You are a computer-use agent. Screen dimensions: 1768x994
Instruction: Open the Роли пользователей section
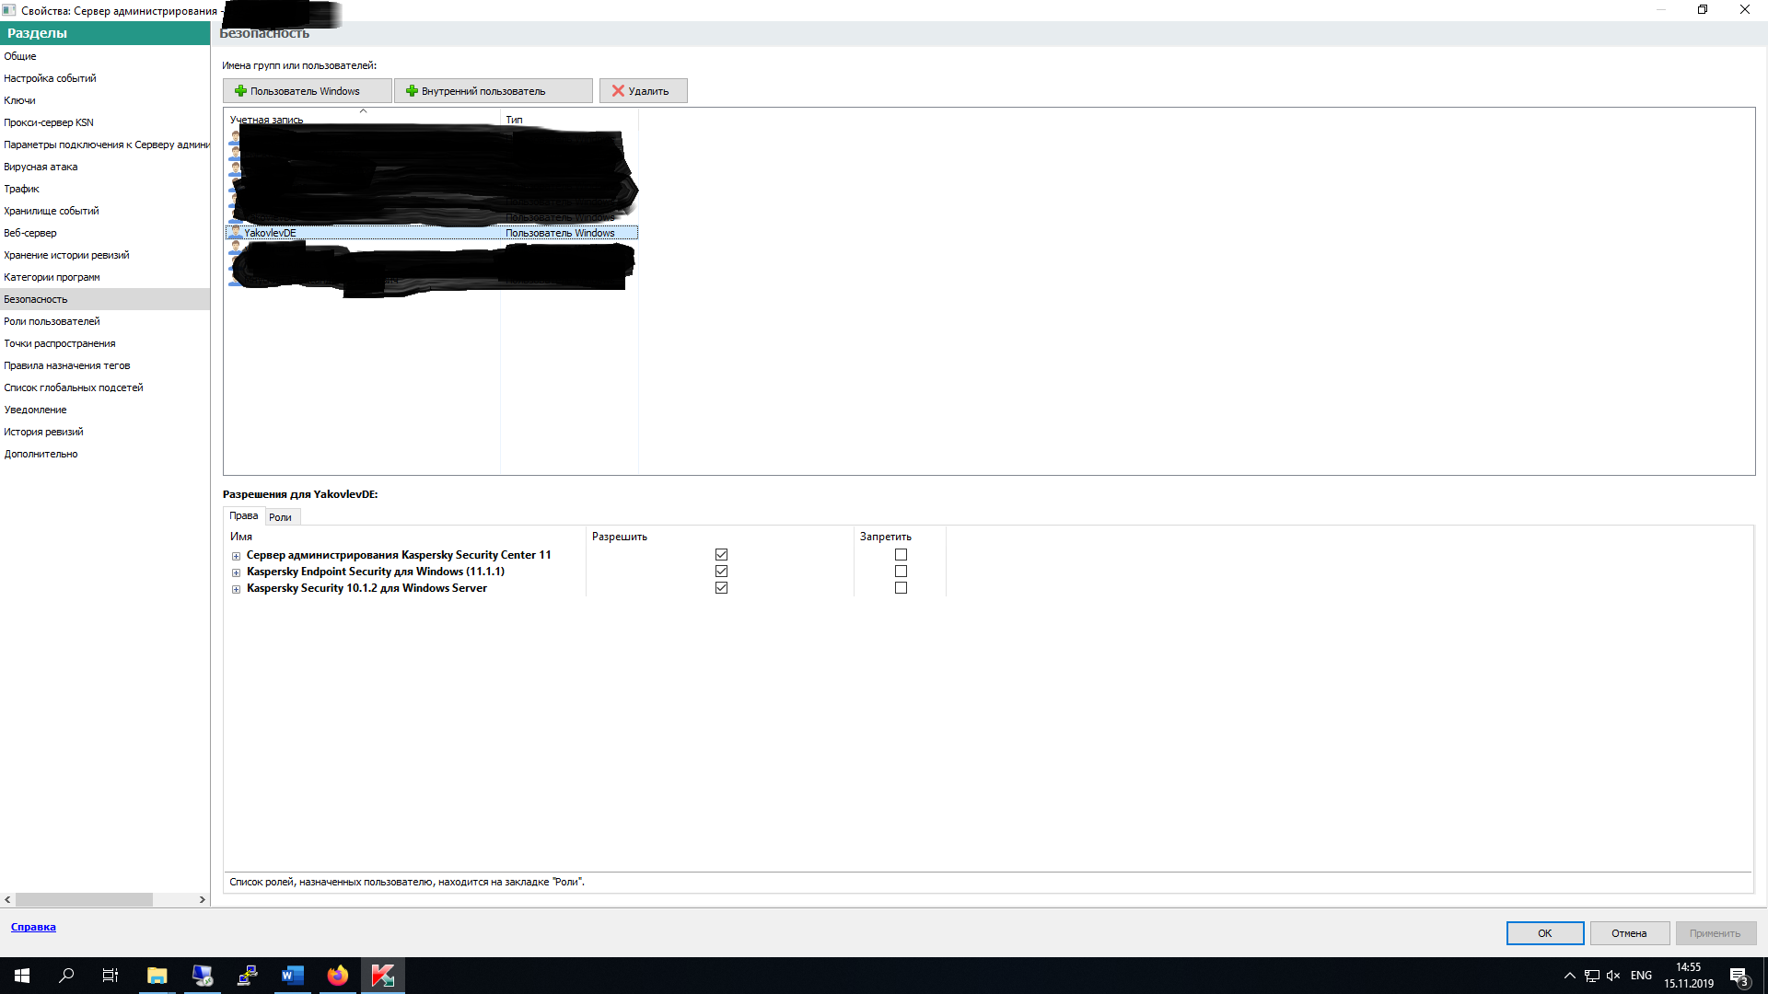click(x=52, y=321)
